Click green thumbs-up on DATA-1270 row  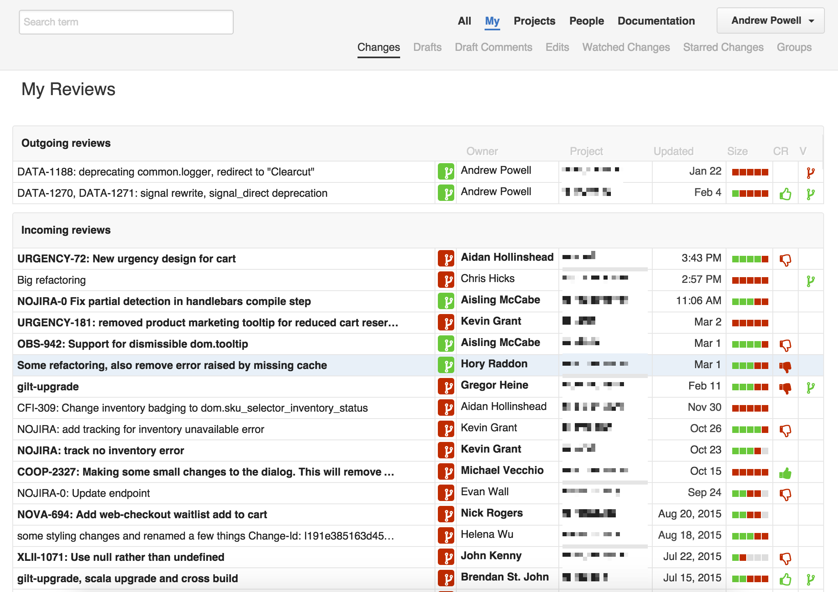click(785, 194)
